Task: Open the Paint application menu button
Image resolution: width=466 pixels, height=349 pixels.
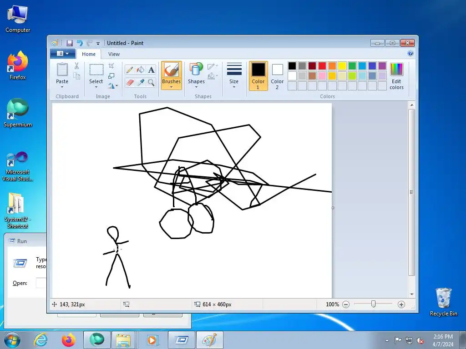Action: [x=63, y=54]
